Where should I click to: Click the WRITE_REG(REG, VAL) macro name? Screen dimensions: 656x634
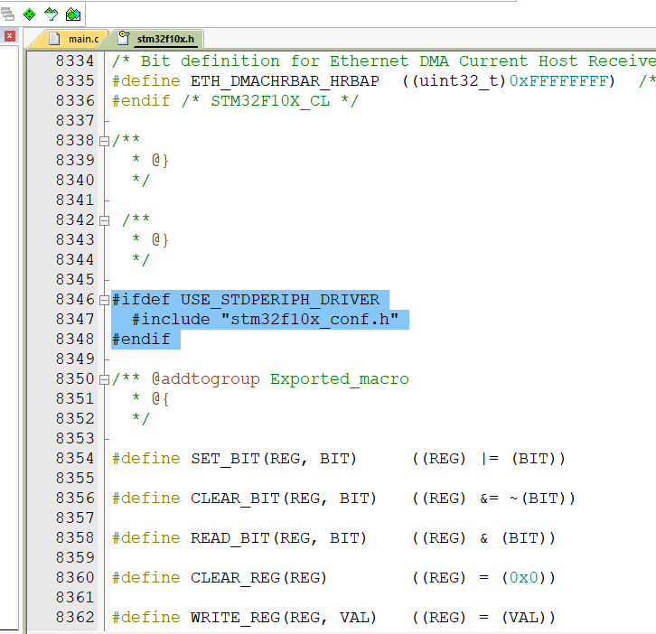click(x=284, y=618)
